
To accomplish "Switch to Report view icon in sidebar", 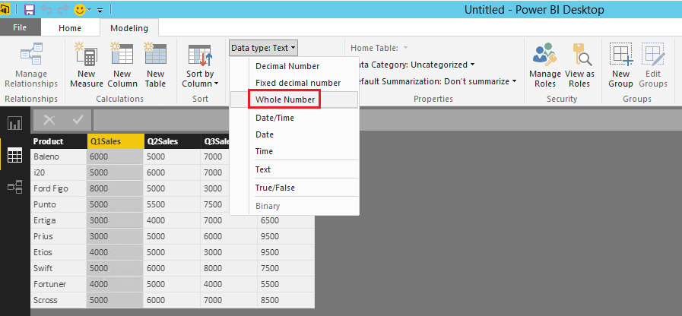I will 14,124.
